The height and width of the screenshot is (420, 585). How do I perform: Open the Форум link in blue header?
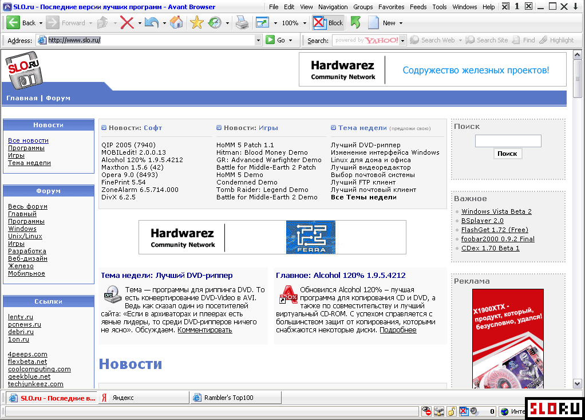(x=58, y=98)
